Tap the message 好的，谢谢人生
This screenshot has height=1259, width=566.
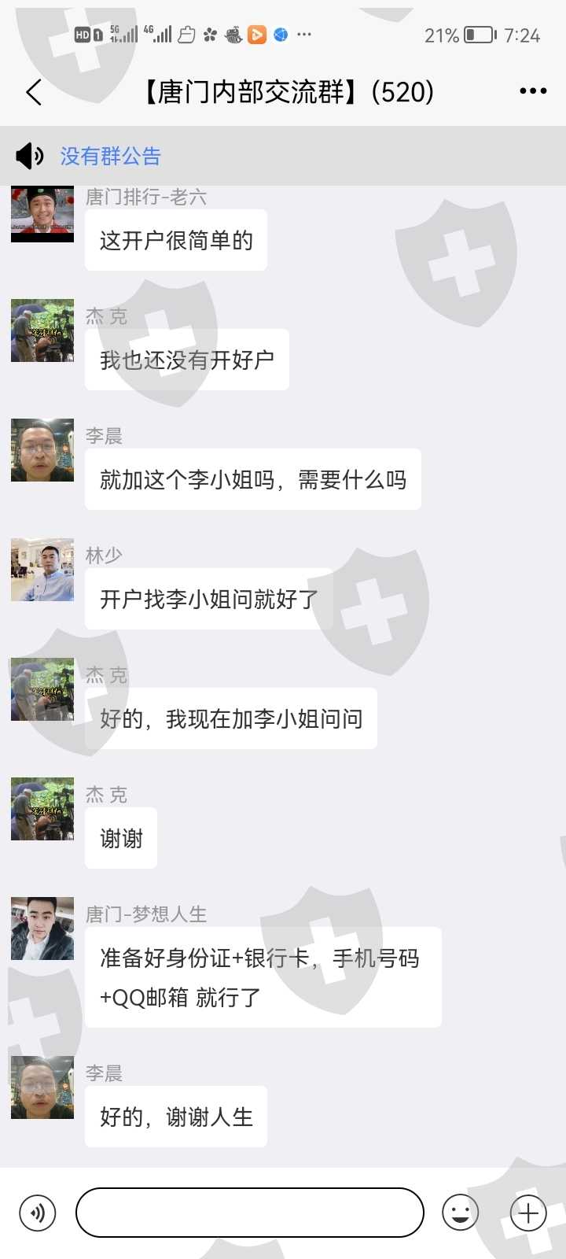pyautogui.click(x=176, y=1117)
